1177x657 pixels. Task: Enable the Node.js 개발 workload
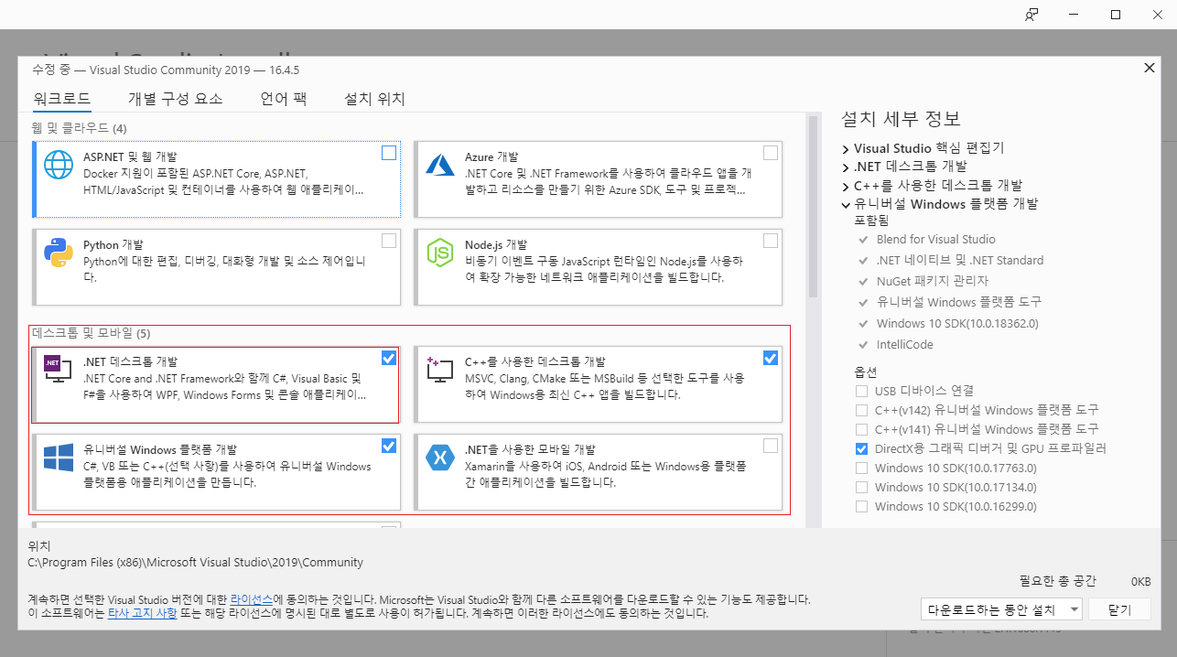pyautogui.click(x=771, y=241)
